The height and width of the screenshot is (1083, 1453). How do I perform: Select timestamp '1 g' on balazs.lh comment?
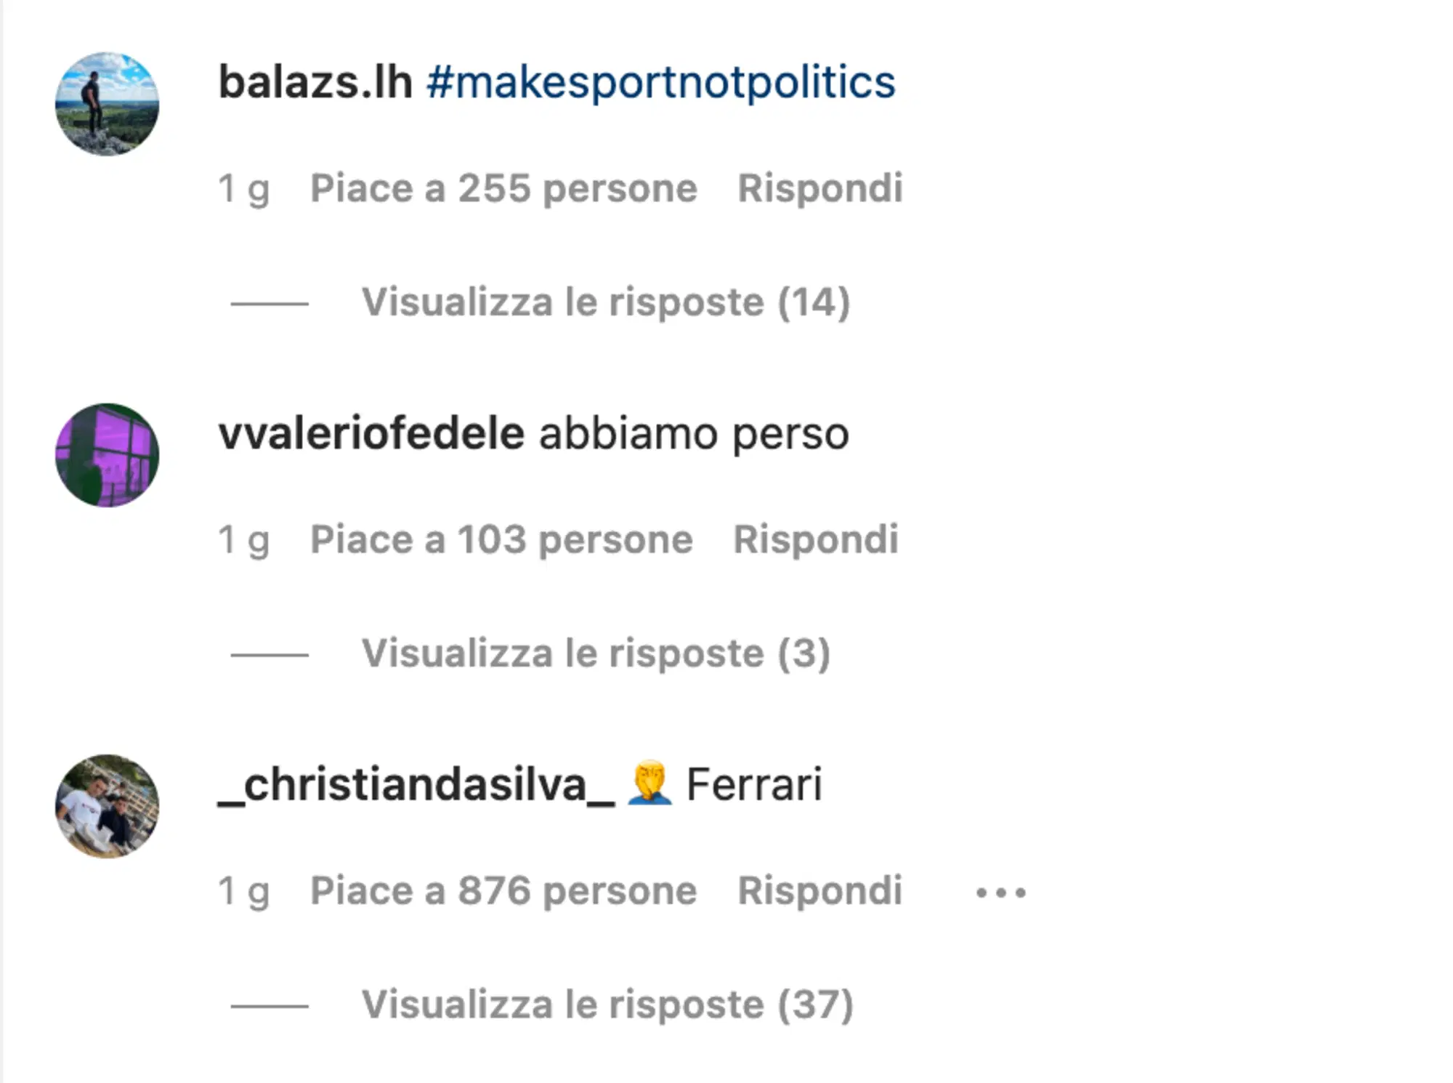(245, 188)
